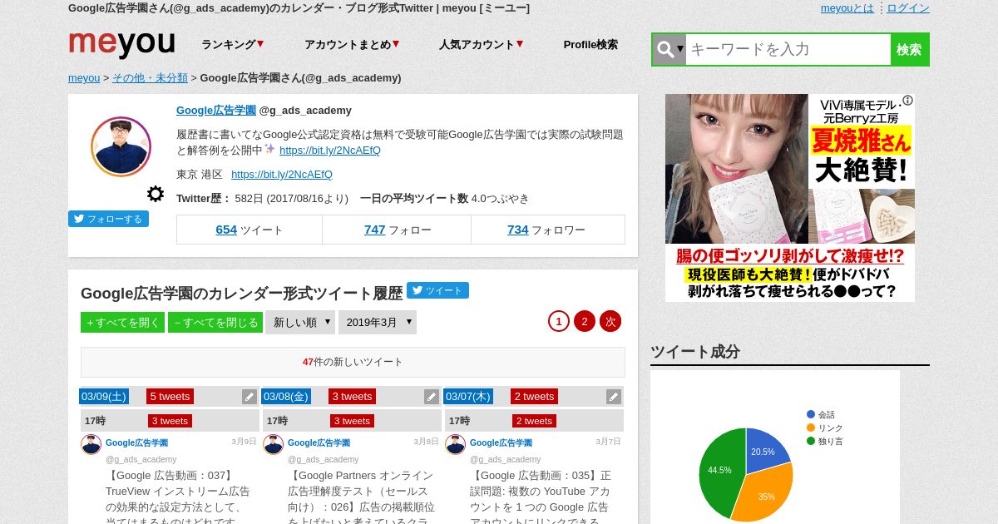Open the 2019年3月 month dropdown

click(x=378, y=322)
